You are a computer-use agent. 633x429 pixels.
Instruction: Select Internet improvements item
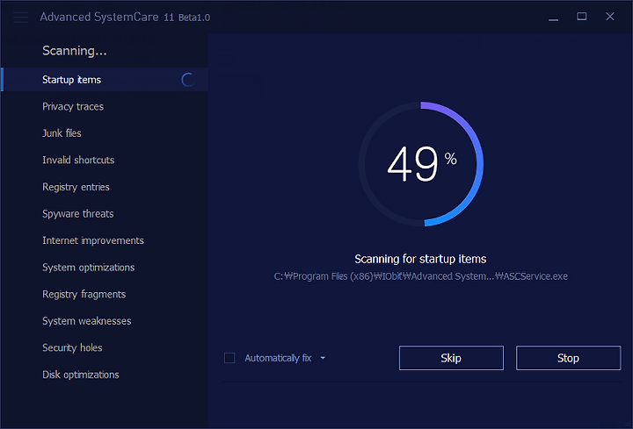pyautogui.click(x=93, y=240)
